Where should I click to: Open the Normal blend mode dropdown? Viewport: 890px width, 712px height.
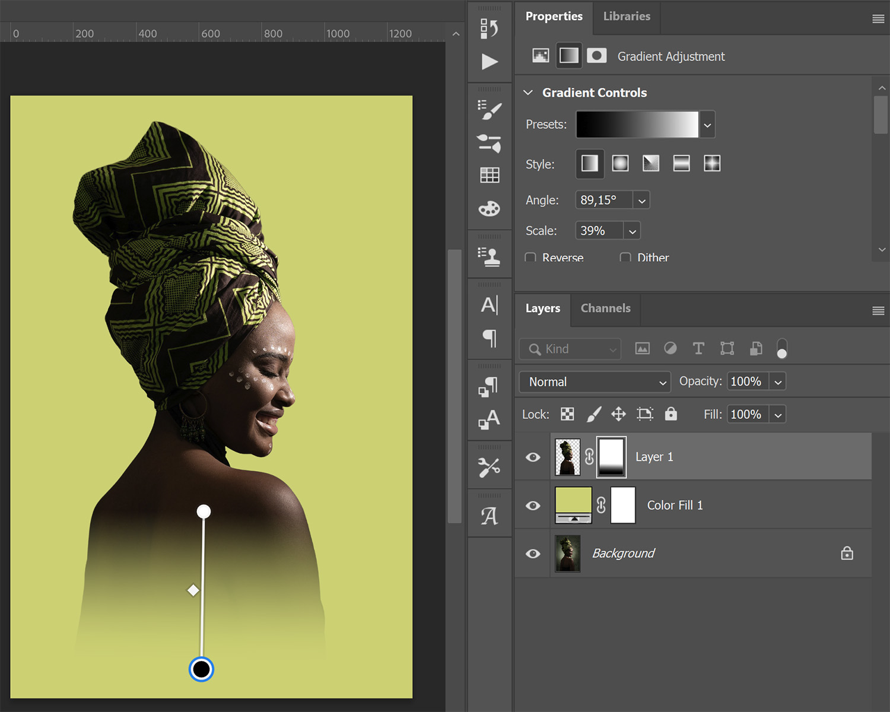click(x=595, y=382)
